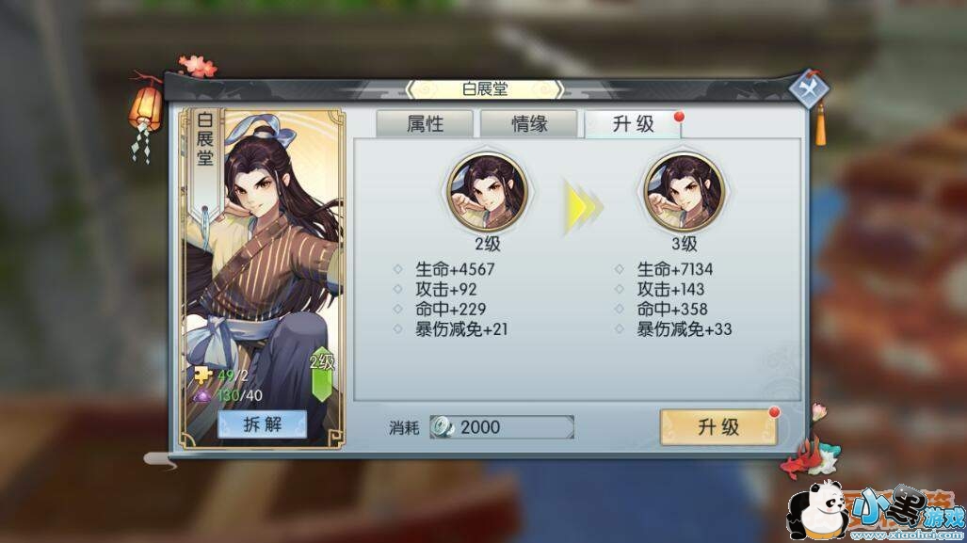Click the blue 拆解 button
The width and height of the screenshot is (967, 543).
(263, 424)
